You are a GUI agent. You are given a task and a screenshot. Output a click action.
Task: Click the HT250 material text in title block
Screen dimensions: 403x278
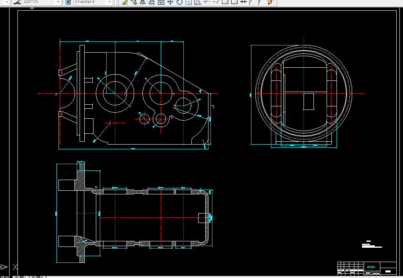(x=371, y=267)
